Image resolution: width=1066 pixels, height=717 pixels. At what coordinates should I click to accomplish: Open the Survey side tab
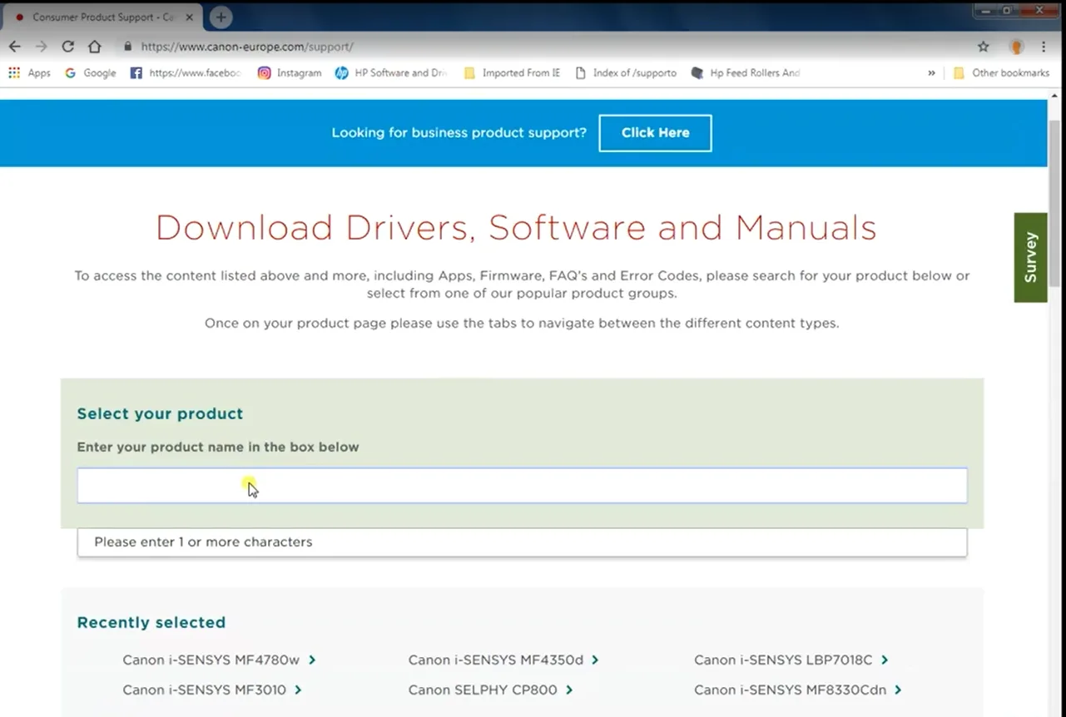click(1030, 257)
